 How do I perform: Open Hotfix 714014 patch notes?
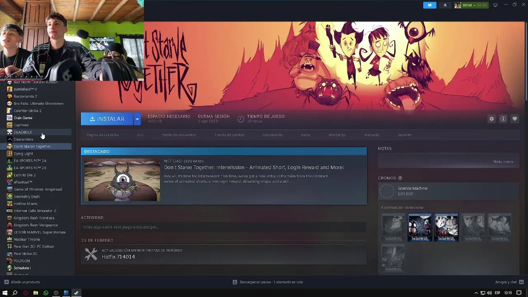[118, 257]
